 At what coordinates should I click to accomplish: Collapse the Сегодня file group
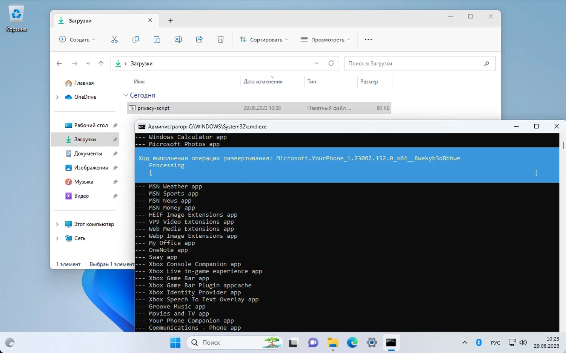pos(126,95)
